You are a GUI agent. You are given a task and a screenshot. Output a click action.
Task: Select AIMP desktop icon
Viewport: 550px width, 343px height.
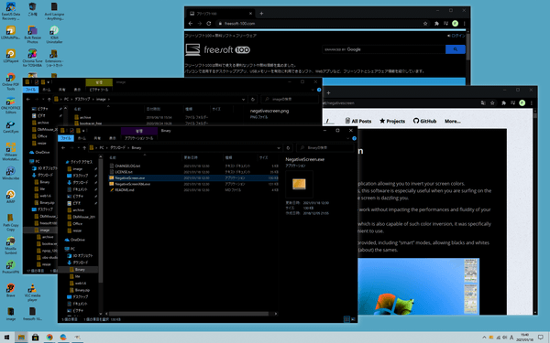tap(11, 197)
